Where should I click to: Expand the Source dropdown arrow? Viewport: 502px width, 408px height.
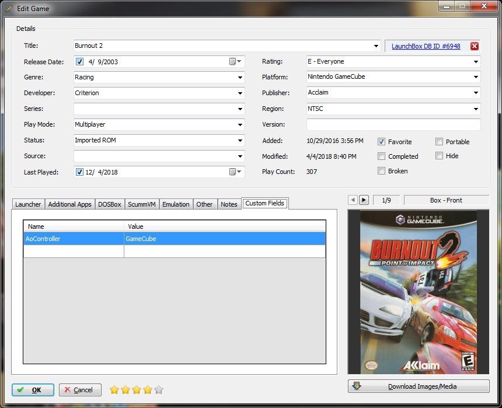coord(240,156)
